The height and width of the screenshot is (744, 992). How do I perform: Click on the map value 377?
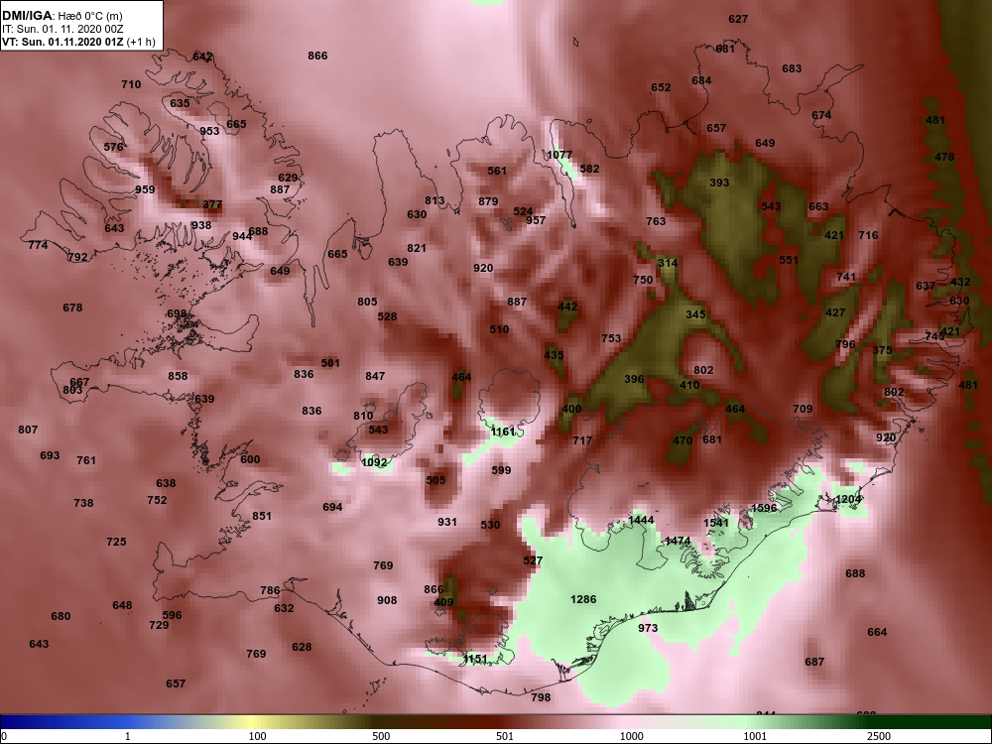[212, 204]
